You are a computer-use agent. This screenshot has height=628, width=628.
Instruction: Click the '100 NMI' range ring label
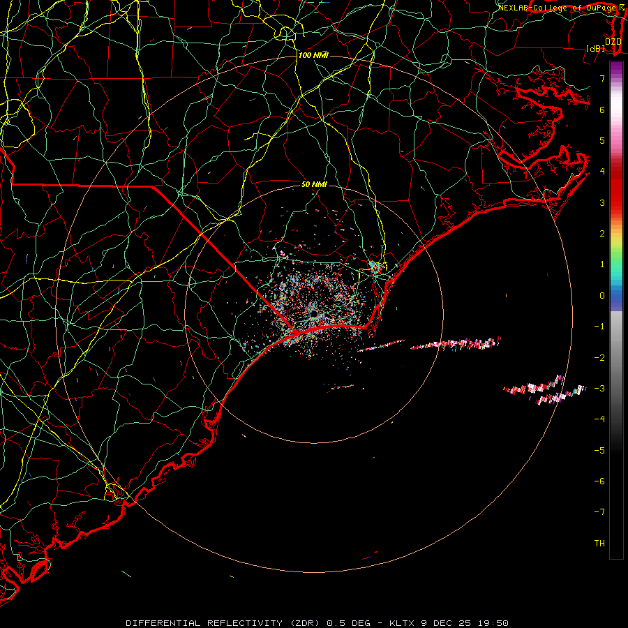pyautogui.click(x=313, y=55)
